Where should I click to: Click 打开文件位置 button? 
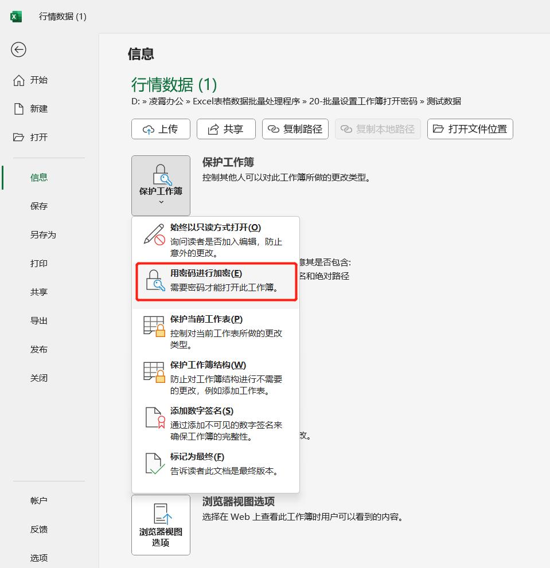coord(470,129)
